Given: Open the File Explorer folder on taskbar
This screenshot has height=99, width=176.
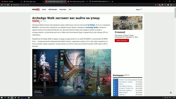Looking at the screenshot, I should point(29,98).
